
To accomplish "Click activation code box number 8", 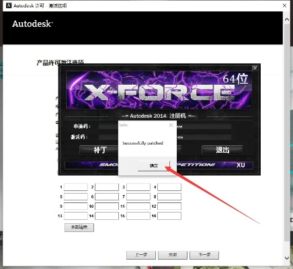I will [169, 196].
